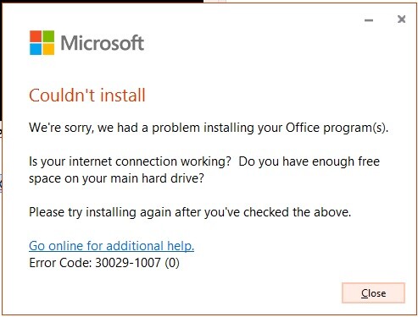418x317 pixels.
Task: Click the Couldn't install heading
Action: click(x=87, y=96)
